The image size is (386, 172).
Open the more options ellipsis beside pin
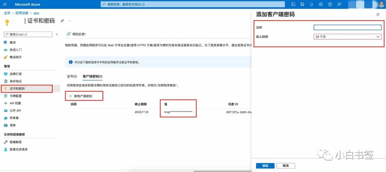point(70,21)
